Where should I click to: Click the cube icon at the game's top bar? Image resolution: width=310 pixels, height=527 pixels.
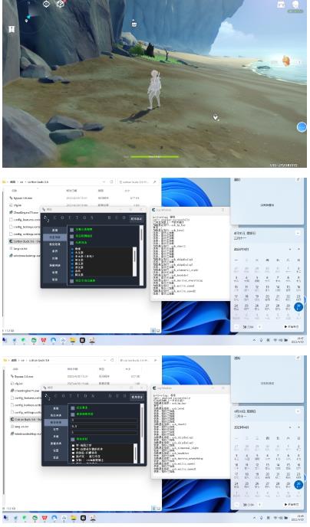pos(61,4)
